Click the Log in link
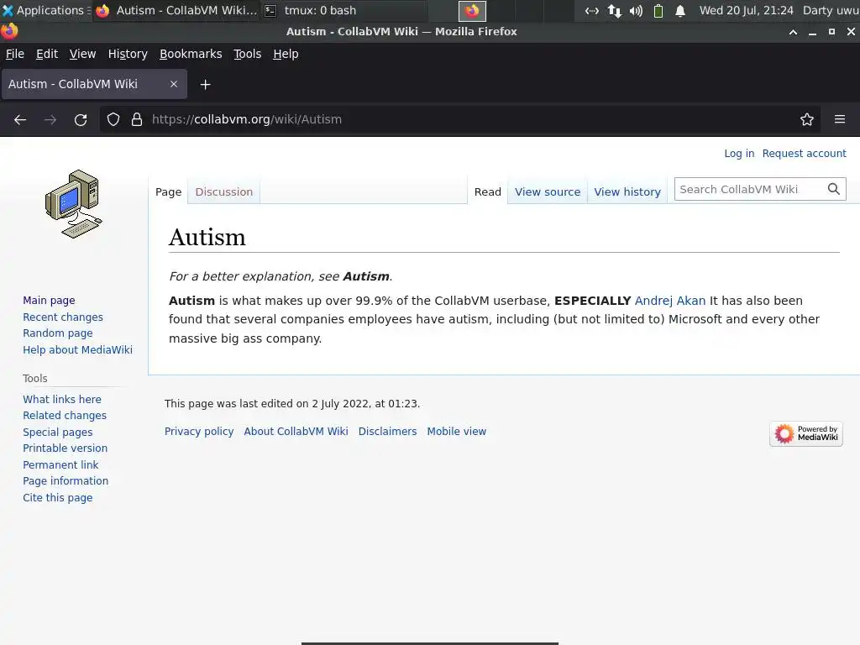 coord(739,154)
